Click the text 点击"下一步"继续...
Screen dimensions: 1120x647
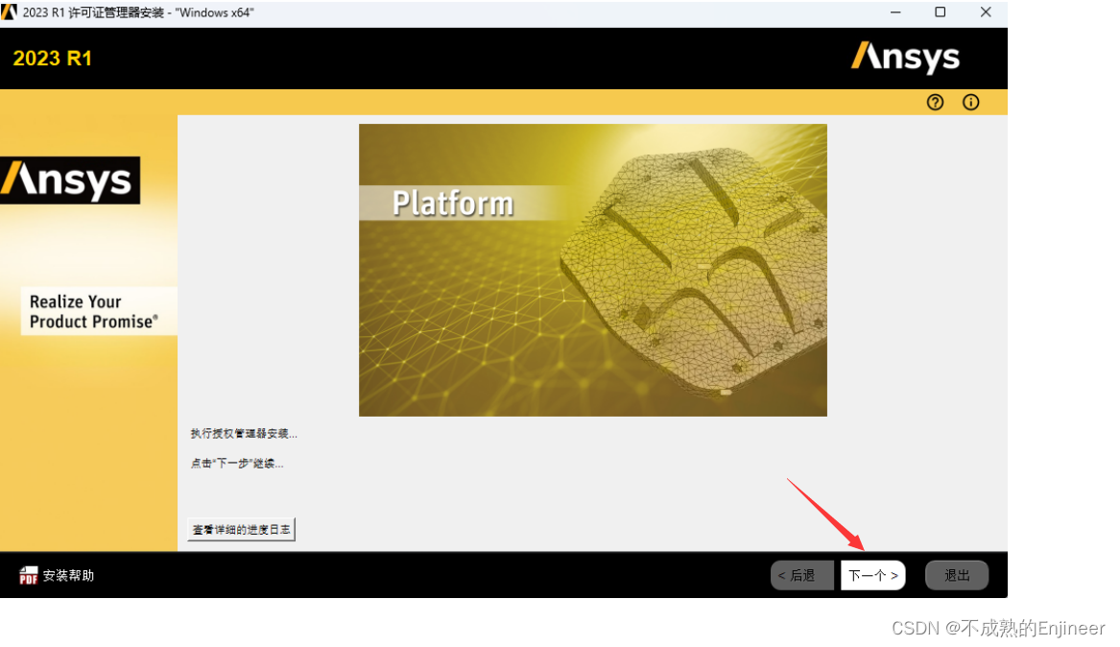point(236,464)
